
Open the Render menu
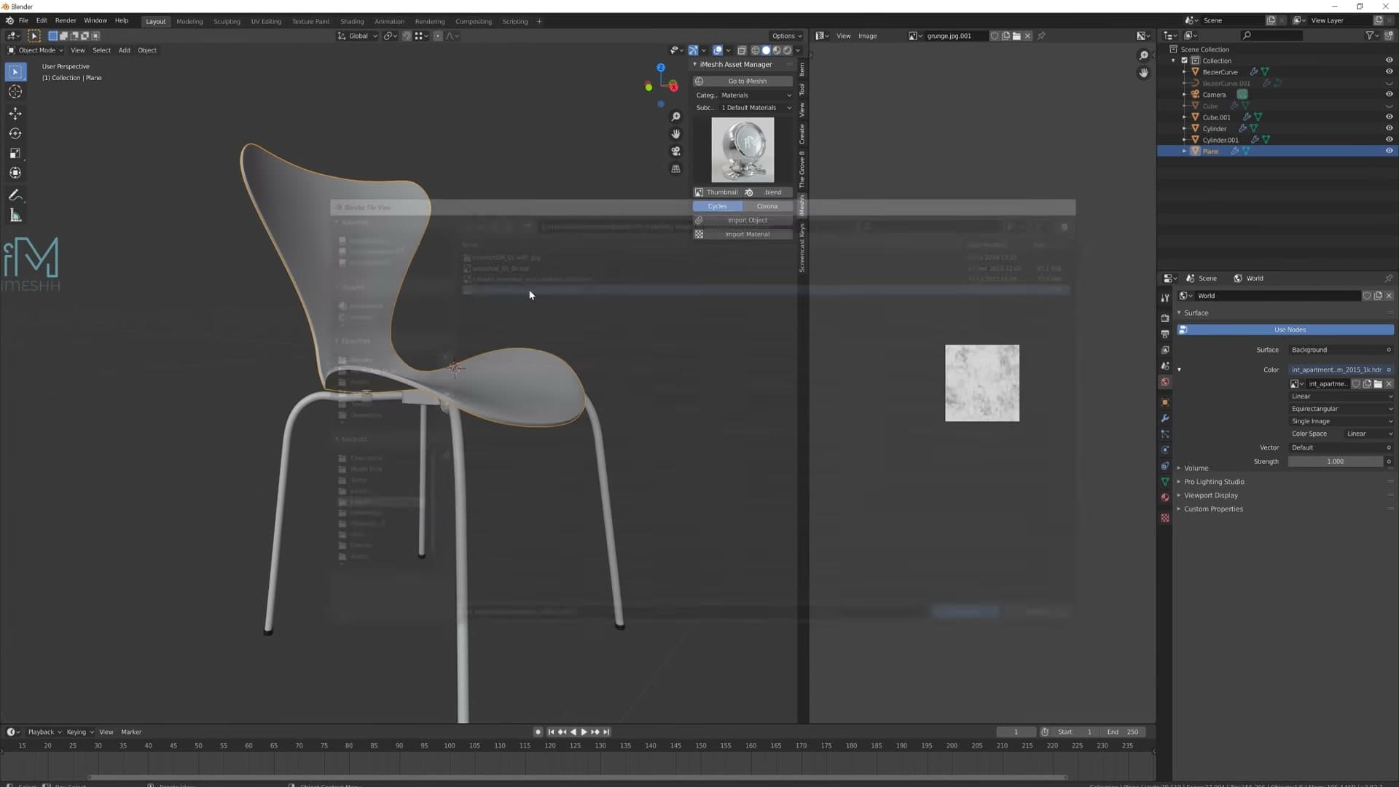click(66, 20)
